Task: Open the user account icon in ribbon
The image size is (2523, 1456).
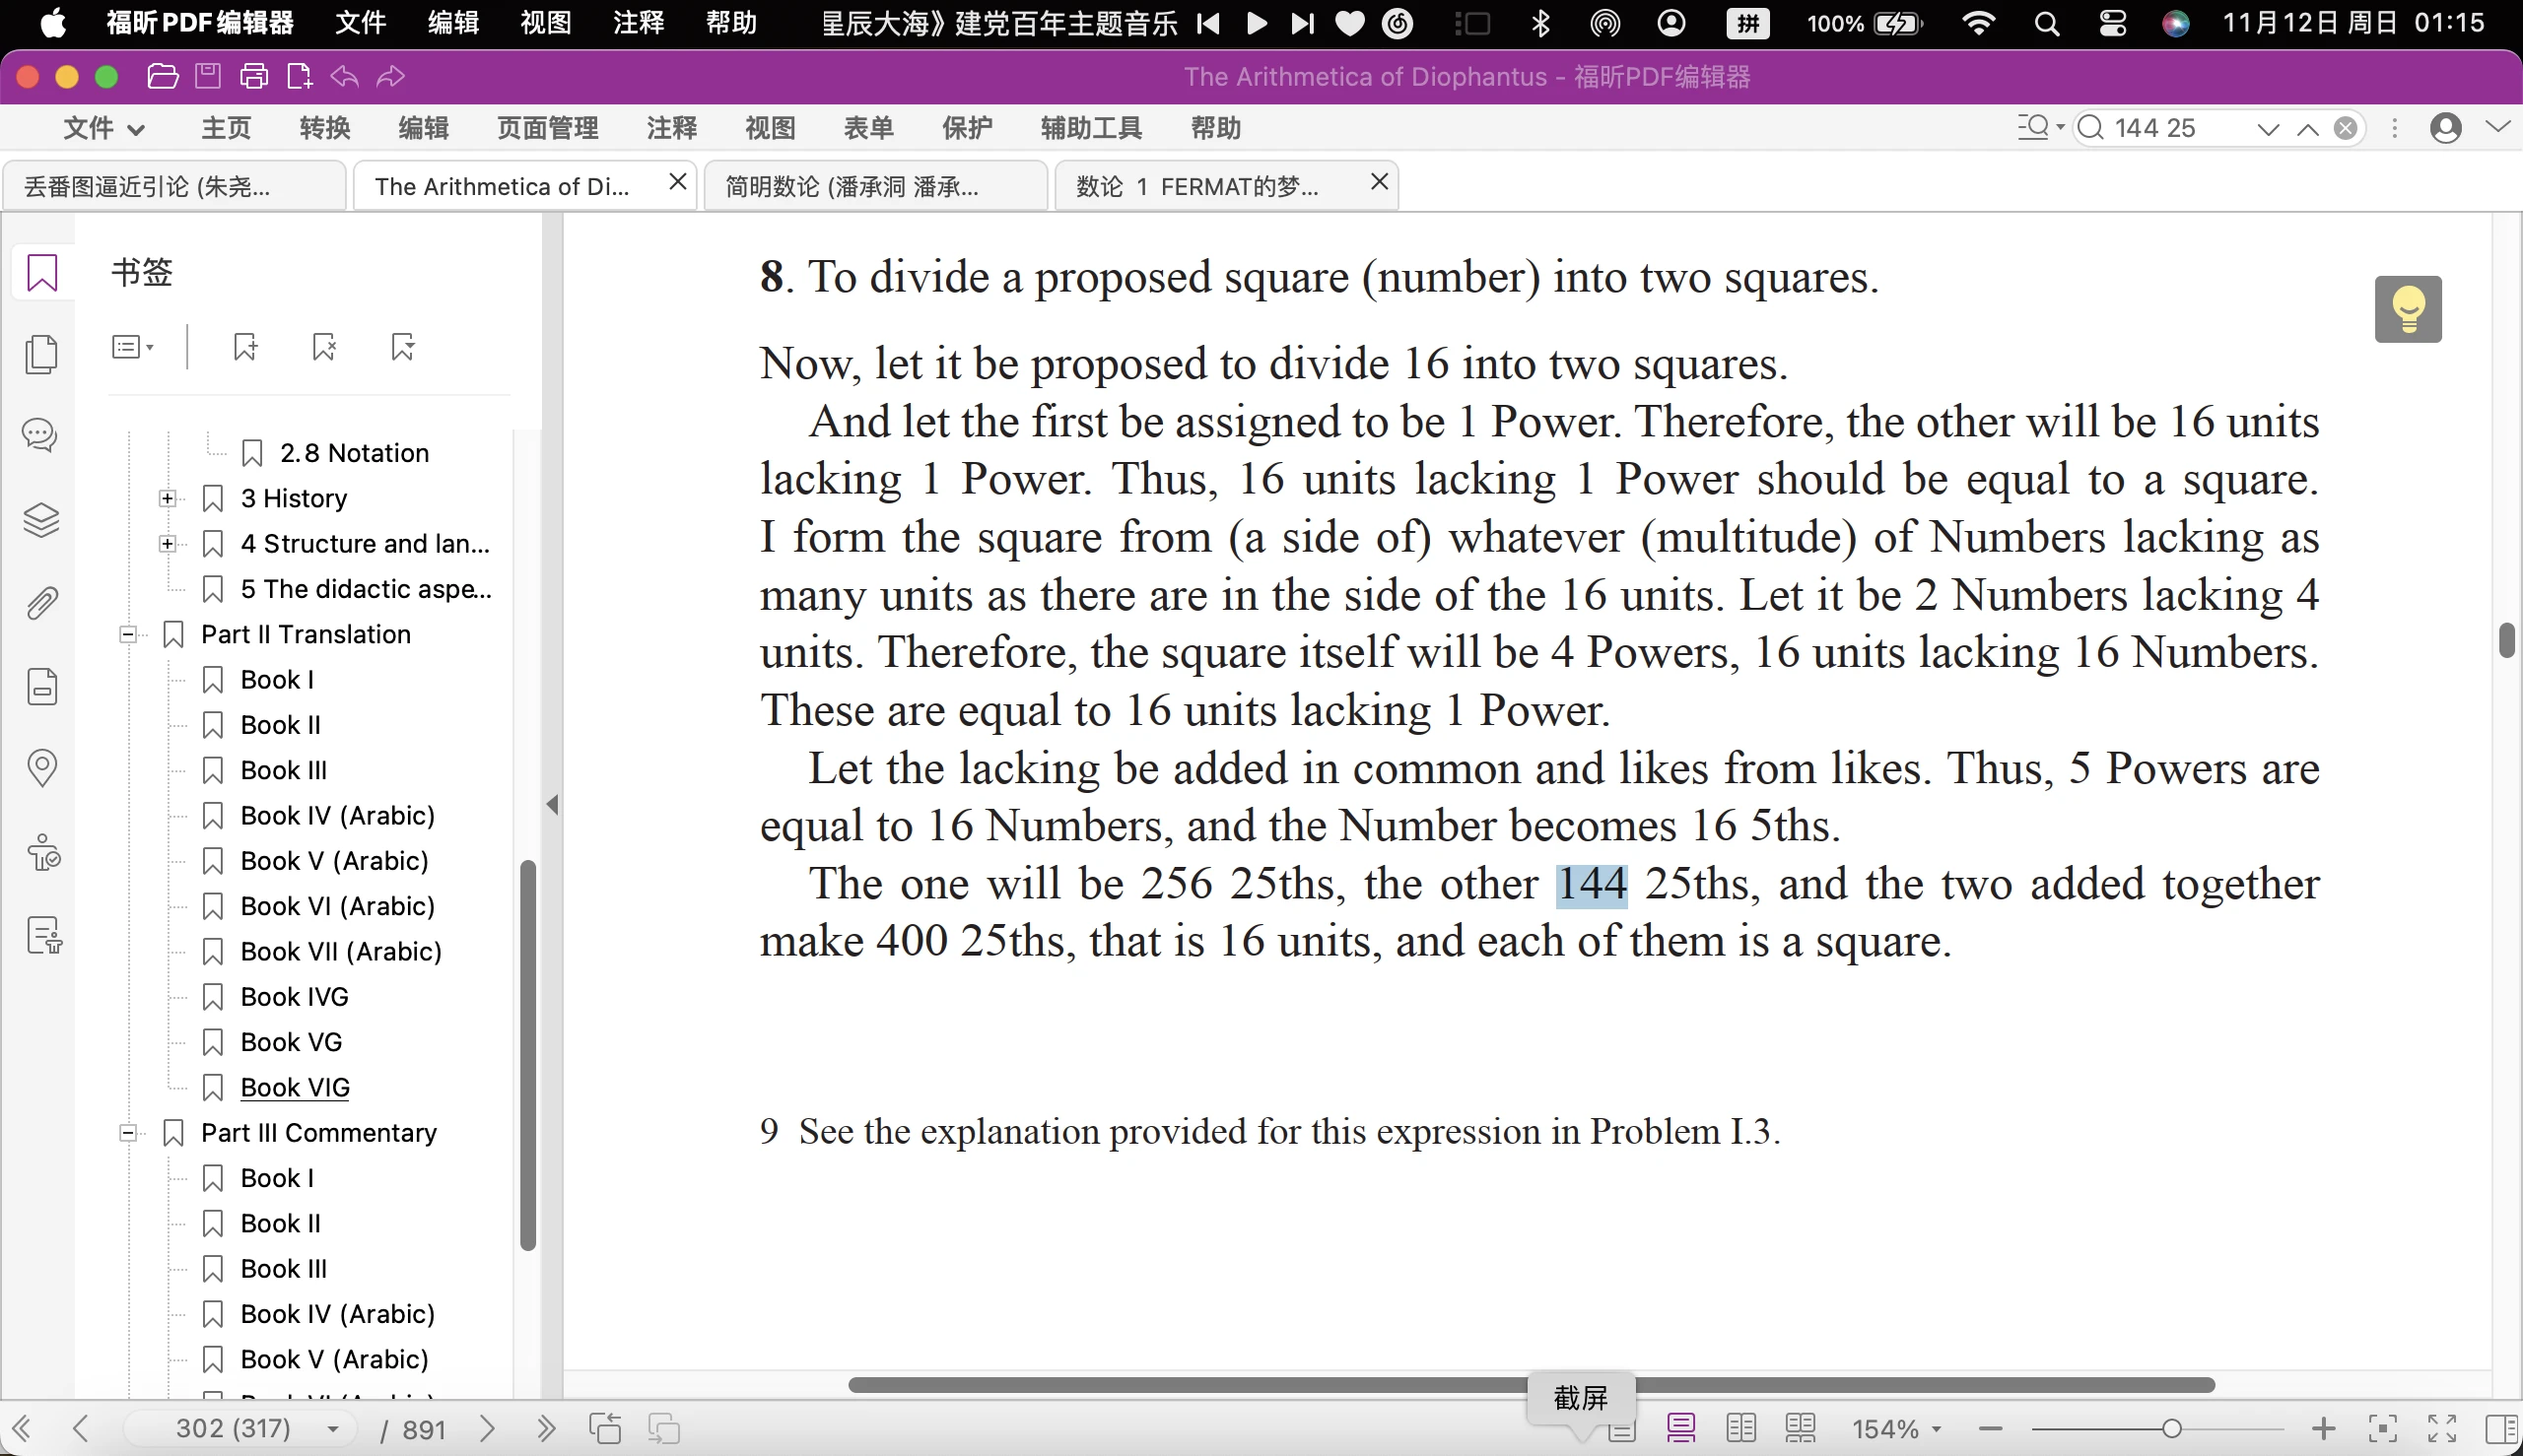Action: point(2445,128)
